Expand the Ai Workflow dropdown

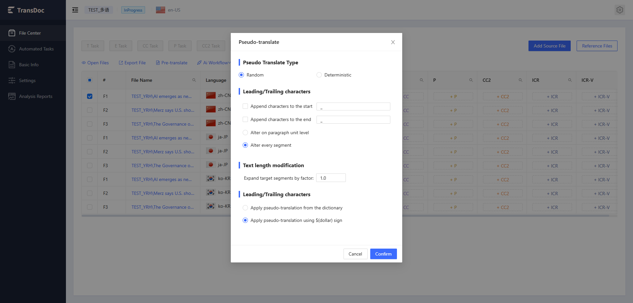pos(214,63)
